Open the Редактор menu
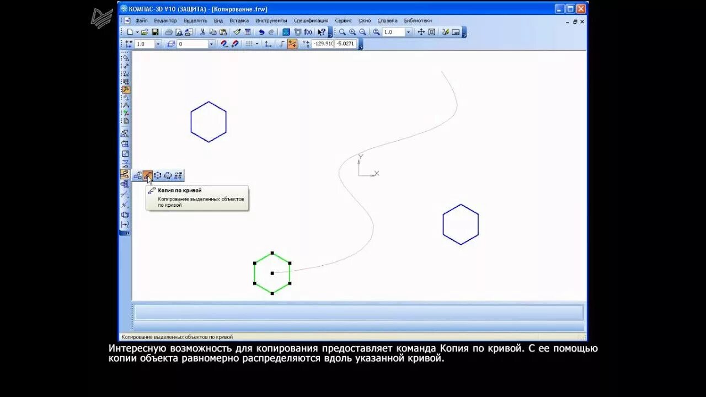The width and height of the screenshot is (706, 397). pos(165,20)
